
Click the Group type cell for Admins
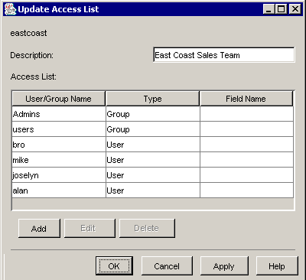tap(153, 114)
